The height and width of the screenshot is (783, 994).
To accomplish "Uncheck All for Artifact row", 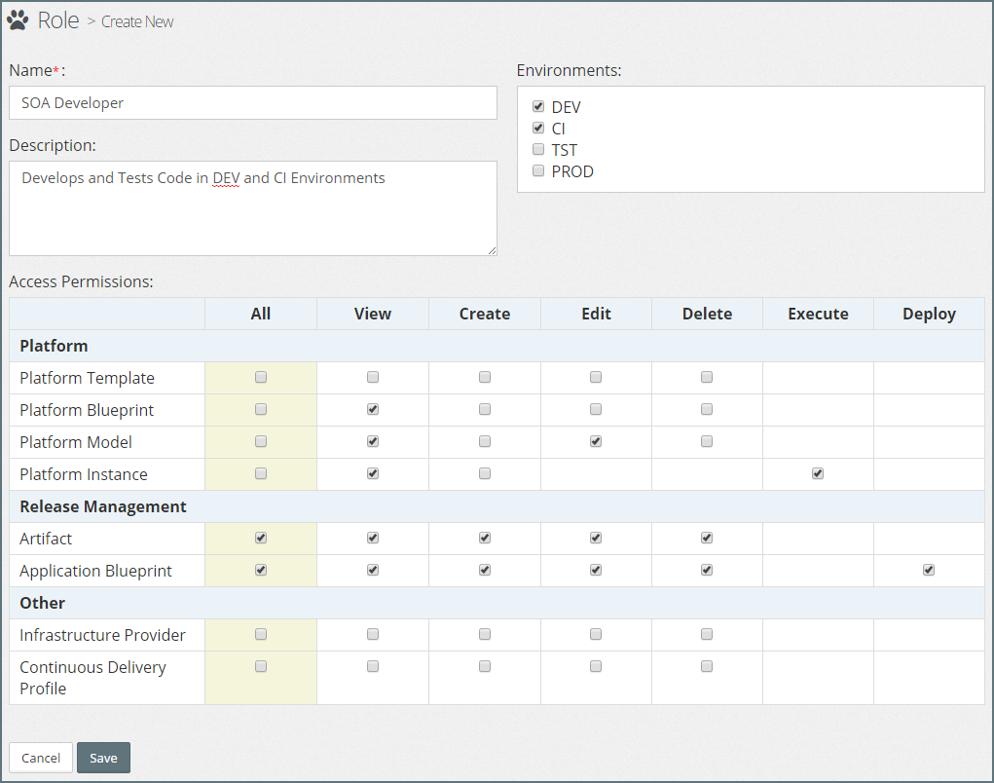I will pyautogui.click(x=261, y=539).
